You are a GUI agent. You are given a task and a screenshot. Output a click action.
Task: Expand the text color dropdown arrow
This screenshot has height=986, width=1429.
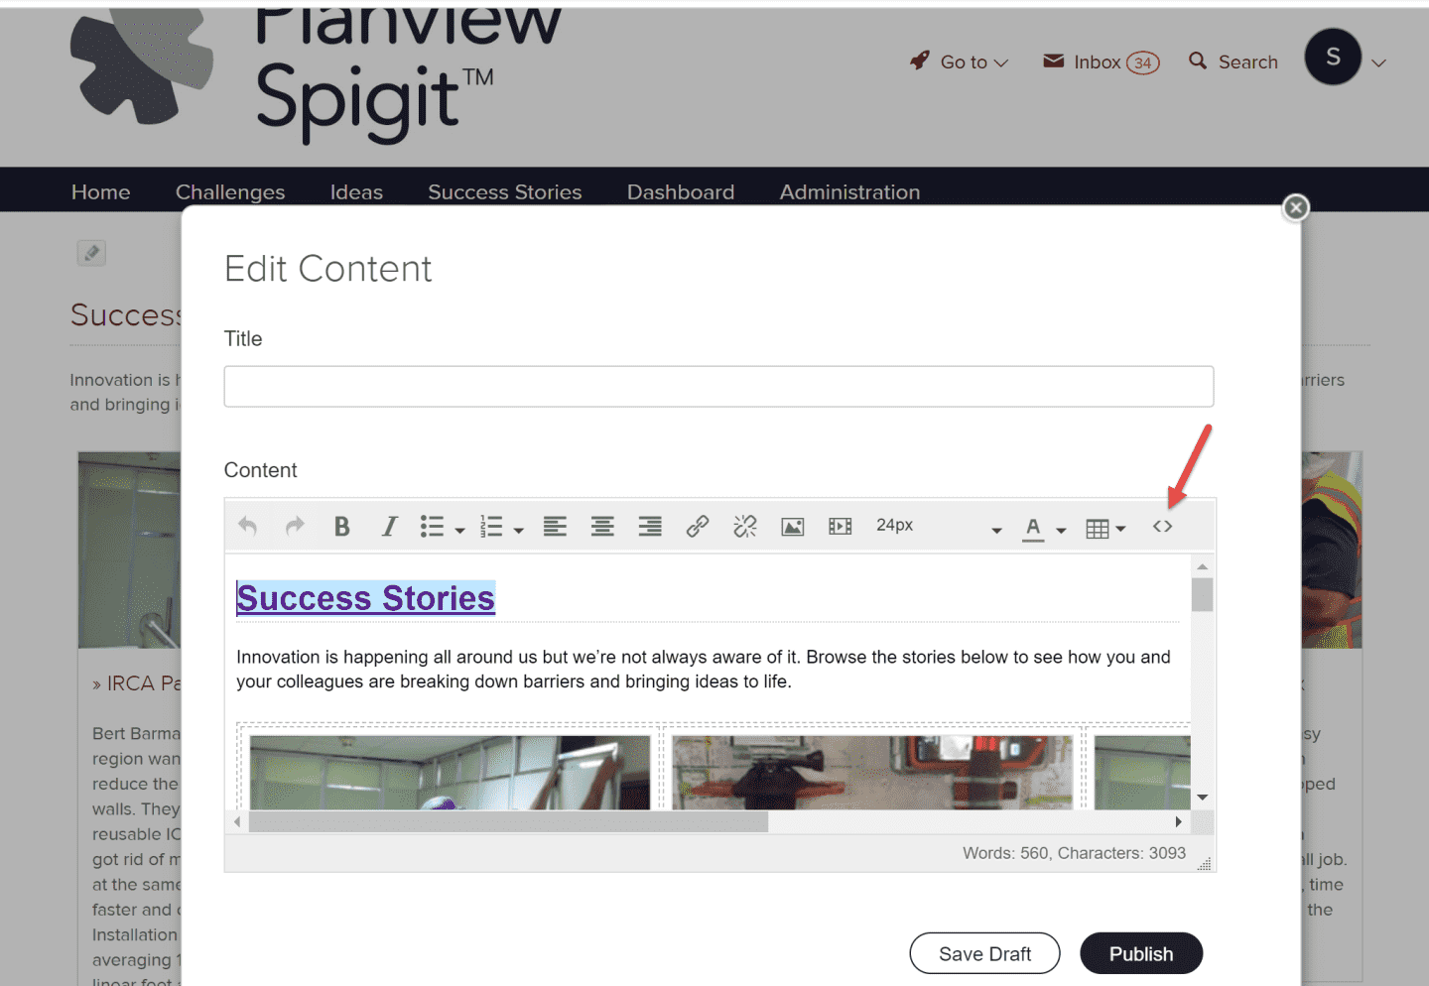1061,530
